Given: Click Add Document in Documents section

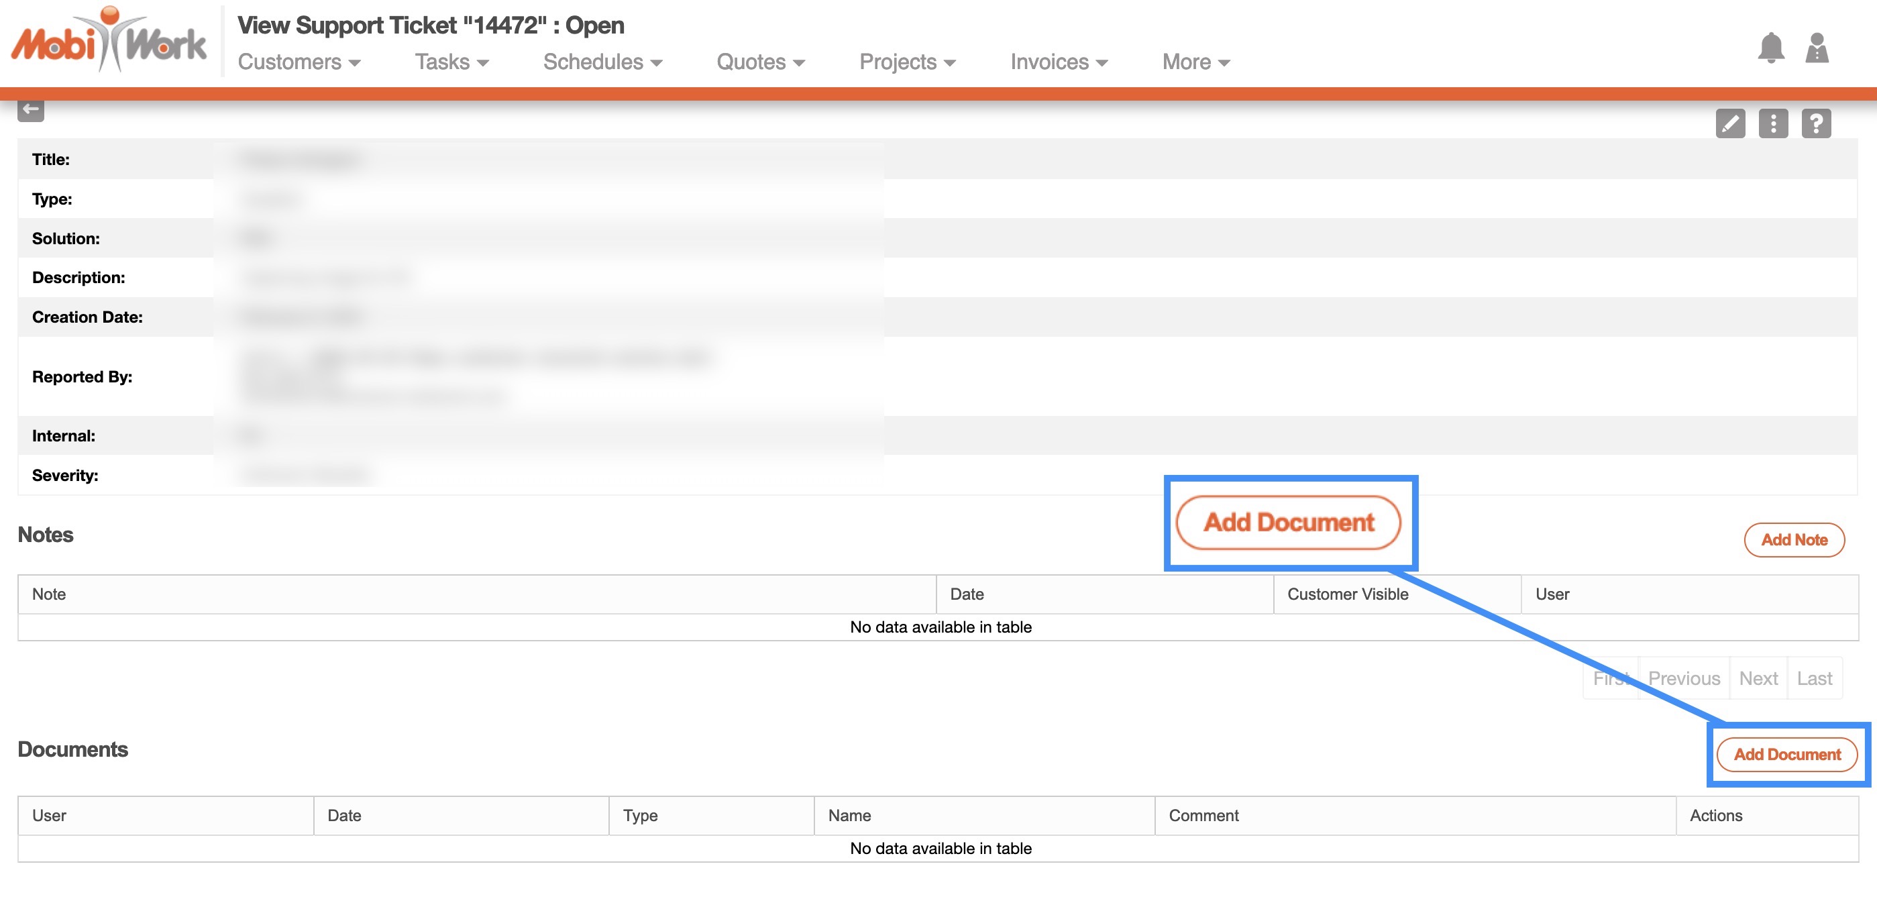Looking at the screenshot, I should coord(1786,754).
